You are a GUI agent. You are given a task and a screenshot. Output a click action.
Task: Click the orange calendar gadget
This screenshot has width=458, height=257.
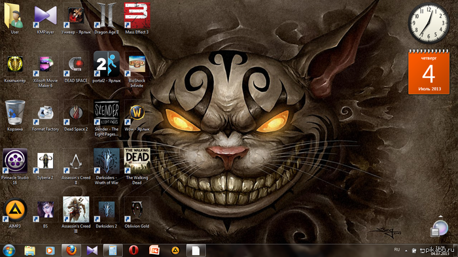pos(429,72)
